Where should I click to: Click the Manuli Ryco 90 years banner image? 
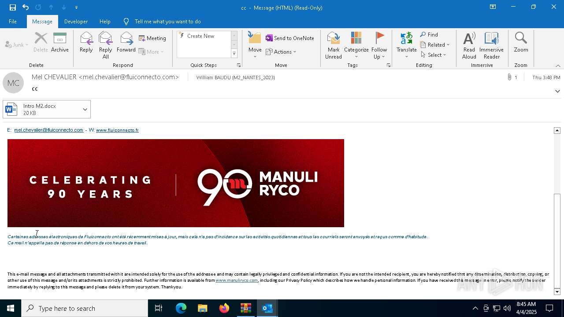[176, 183]
